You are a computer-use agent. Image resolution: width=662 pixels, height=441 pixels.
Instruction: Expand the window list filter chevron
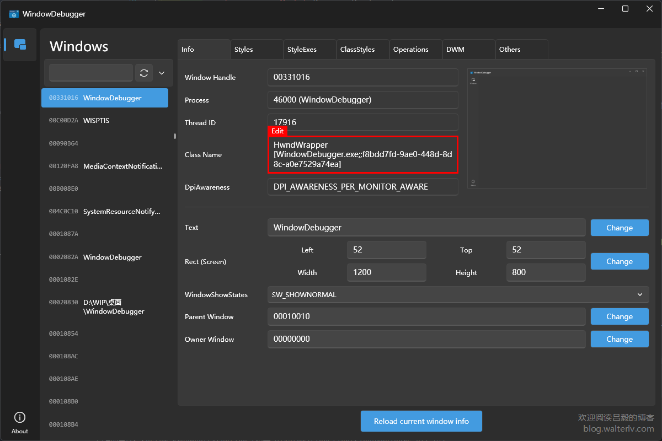point(162,73)
